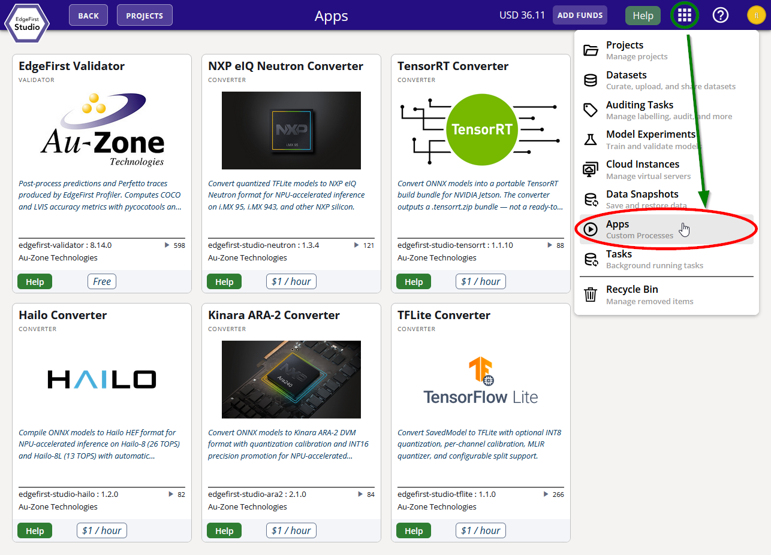
Task: Click edgefirst-studio-neutron : 1.3.4 text
Action: 264,245
